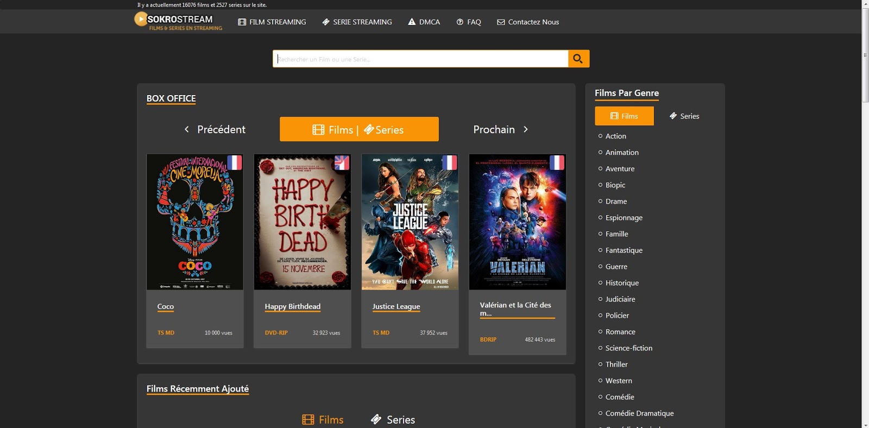Viewport: 869px width, 428px height.
Task: Browse the Aventure genre
Action: pos(620,168)
